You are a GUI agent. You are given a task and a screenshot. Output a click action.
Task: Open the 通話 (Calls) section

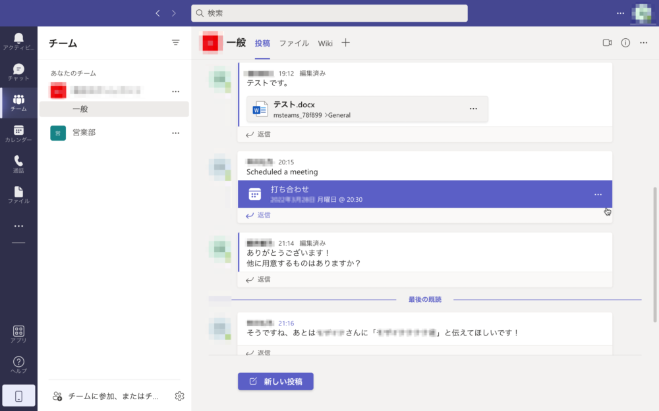(18, 163)
